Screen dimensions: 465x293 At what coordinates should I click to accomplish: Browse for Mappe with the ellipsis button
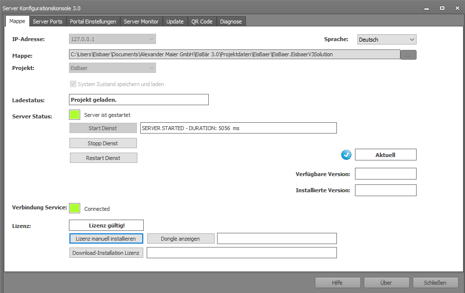click(x=408, y=55)
